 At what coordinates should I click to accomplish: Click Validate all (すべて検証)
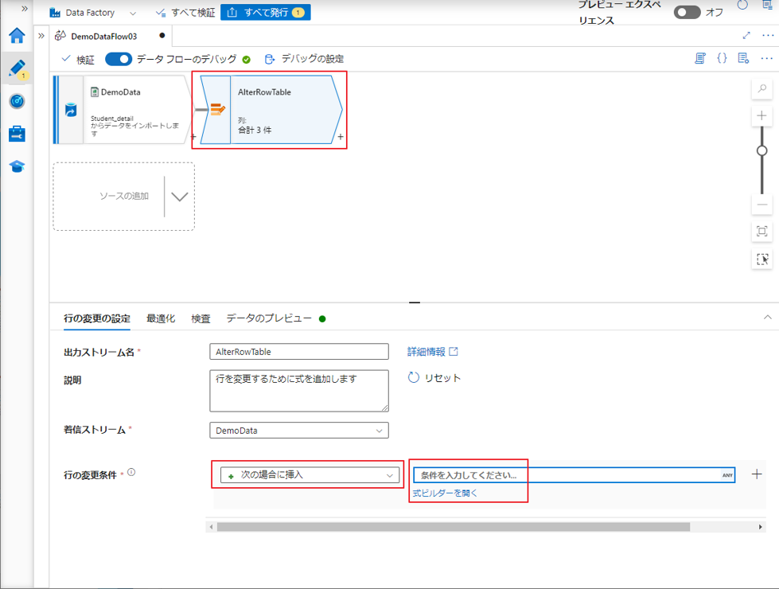185,13
